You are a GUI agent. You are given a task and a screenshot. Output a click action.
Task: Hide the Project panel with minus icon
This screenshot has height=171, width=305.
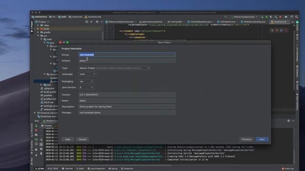click(102, 22)
